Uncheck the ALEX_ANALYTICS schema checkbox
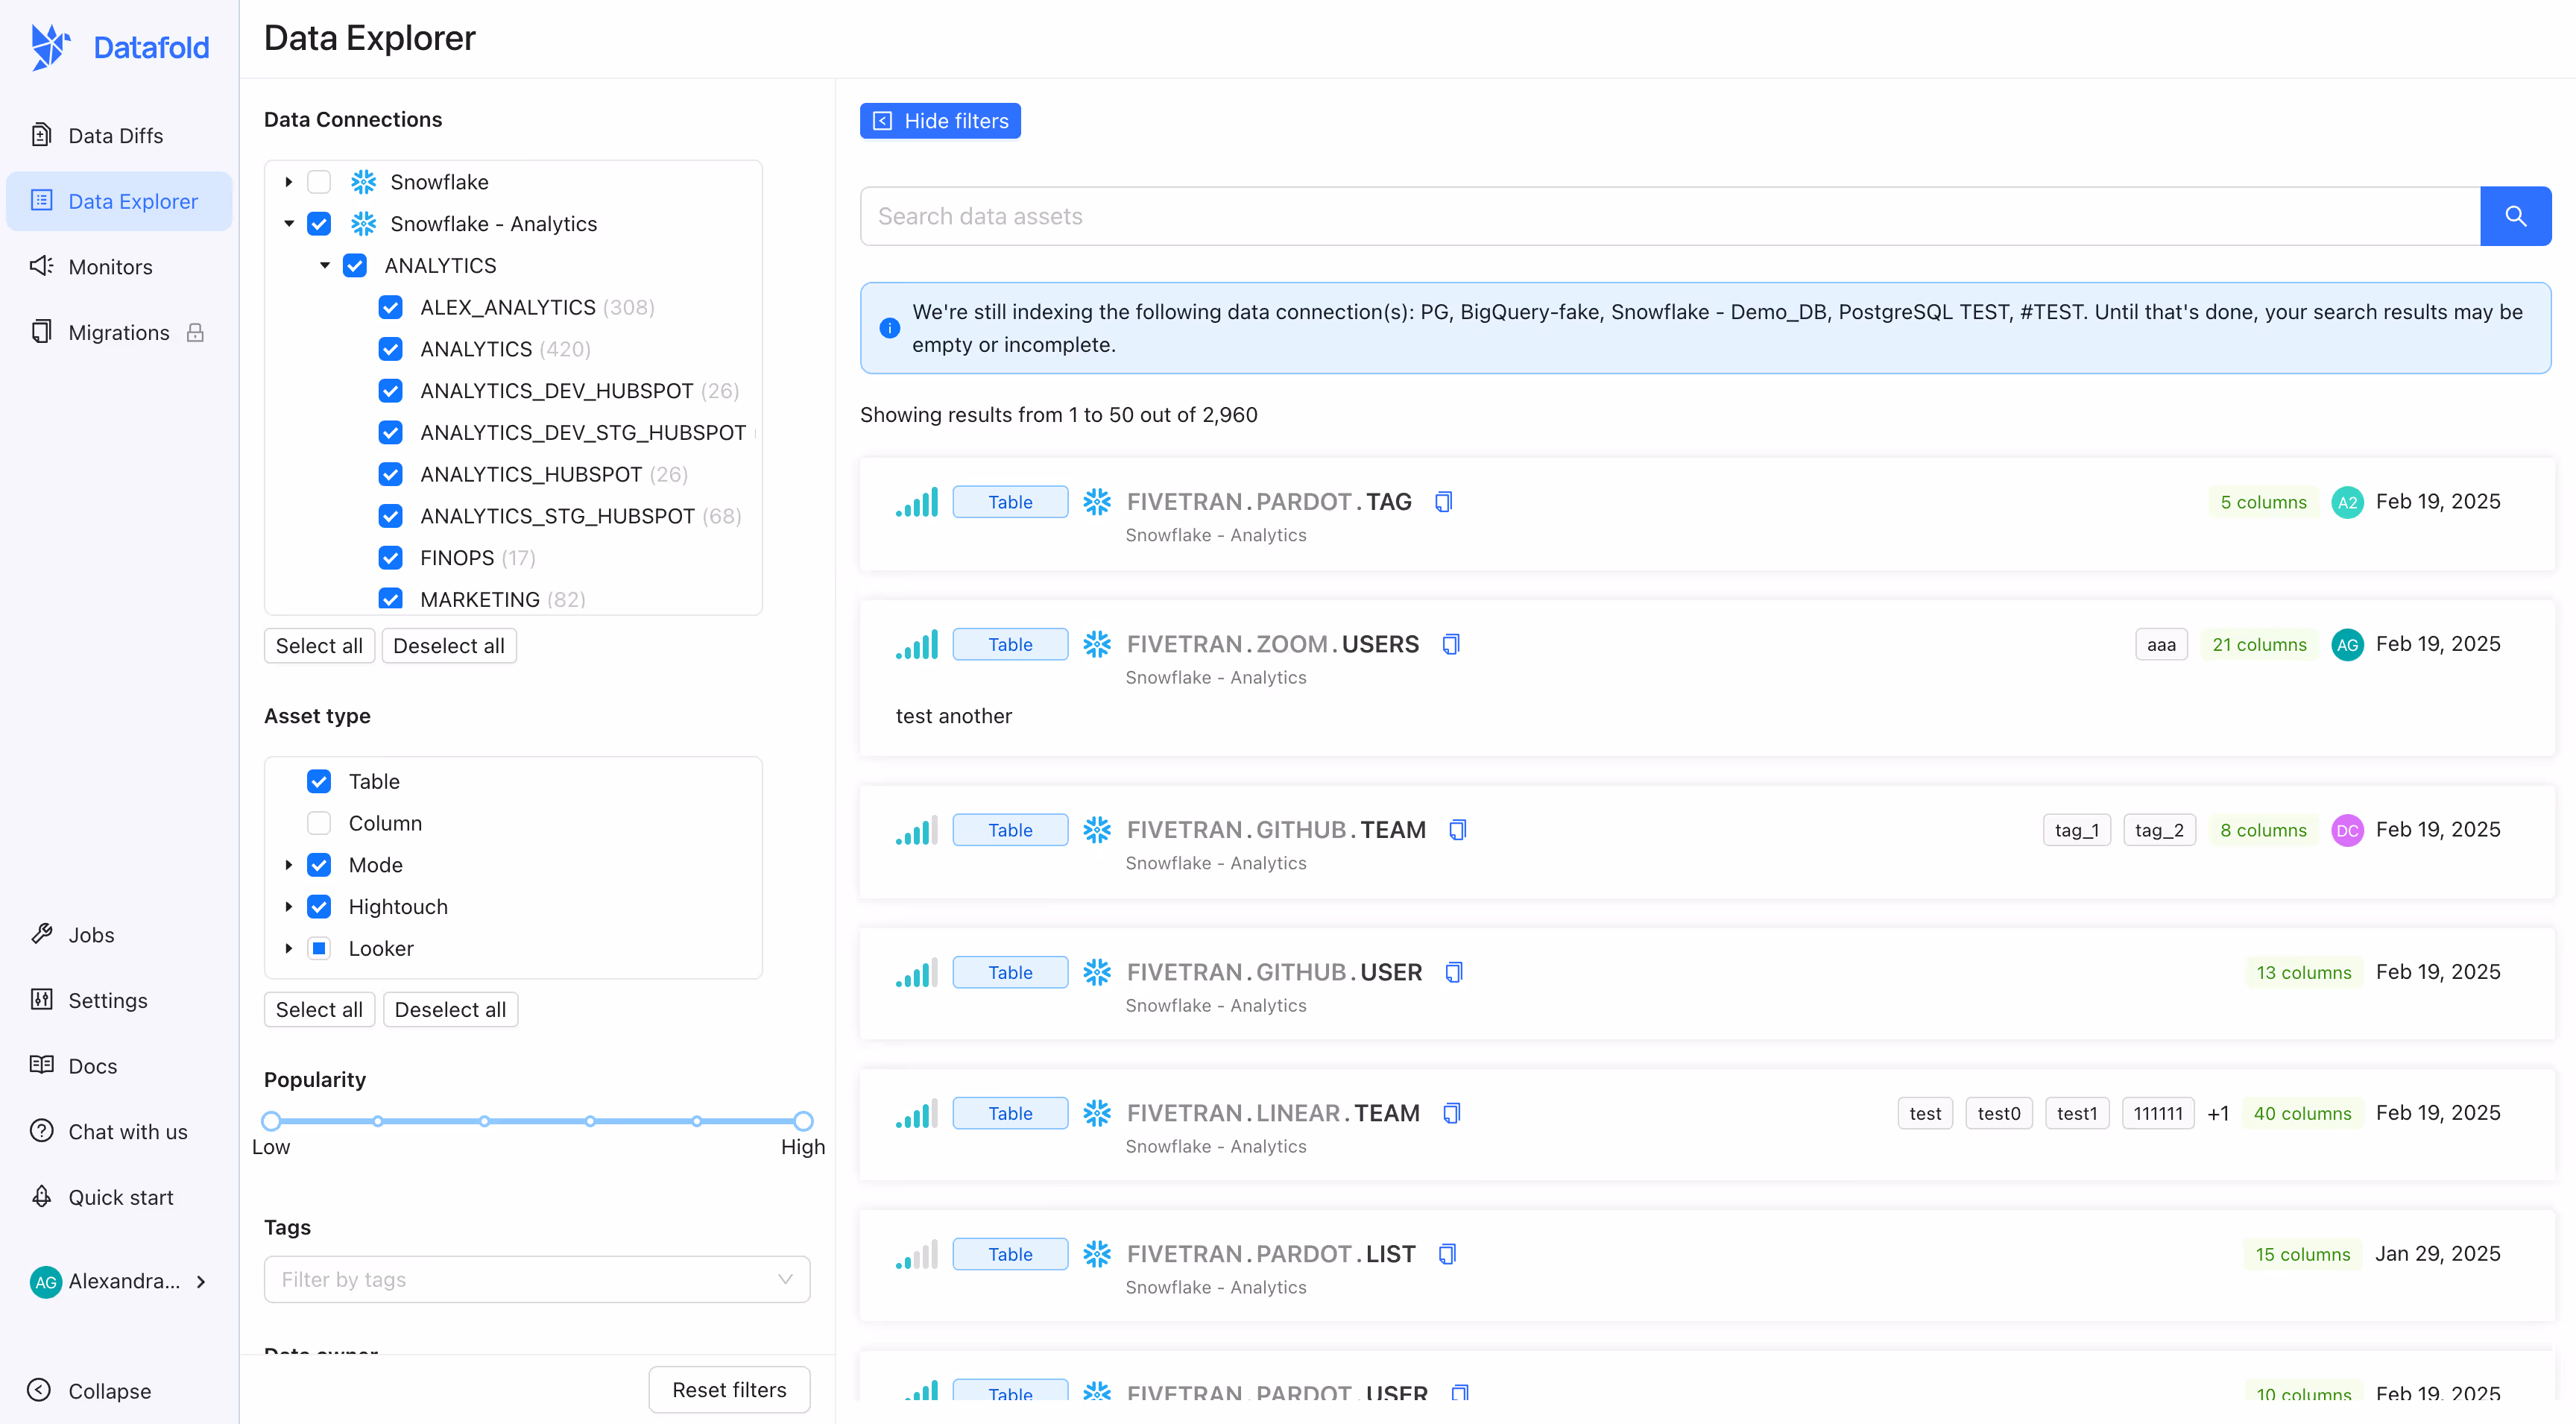Viewport: 2576px width, 1424px height. [391, 307]
